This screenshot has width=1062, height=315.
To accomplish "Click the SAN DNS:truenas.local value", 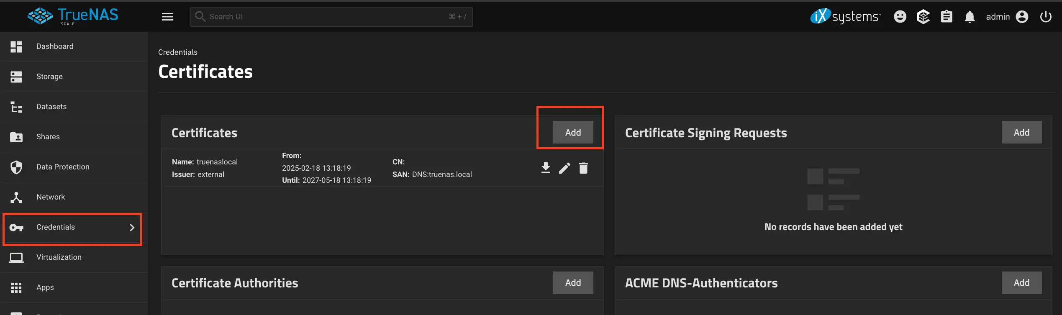I will coord(442,174).
